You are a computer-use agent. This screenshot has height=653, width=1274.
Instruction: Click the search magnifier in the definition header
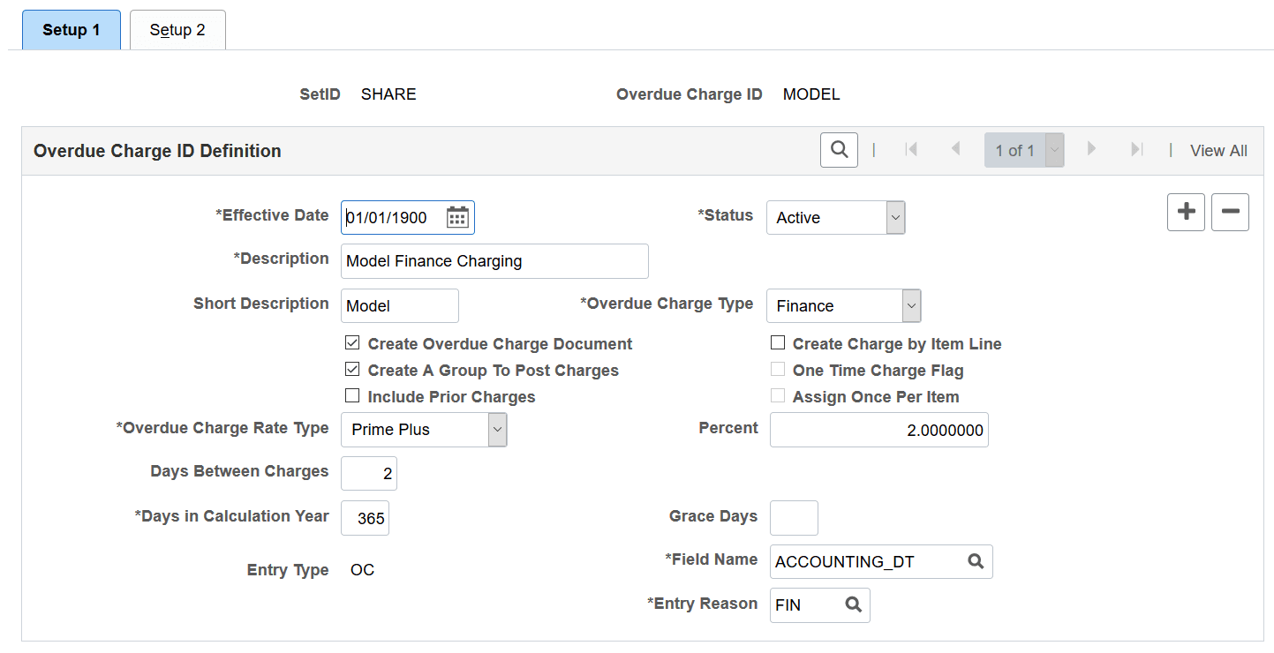point(839,150)
